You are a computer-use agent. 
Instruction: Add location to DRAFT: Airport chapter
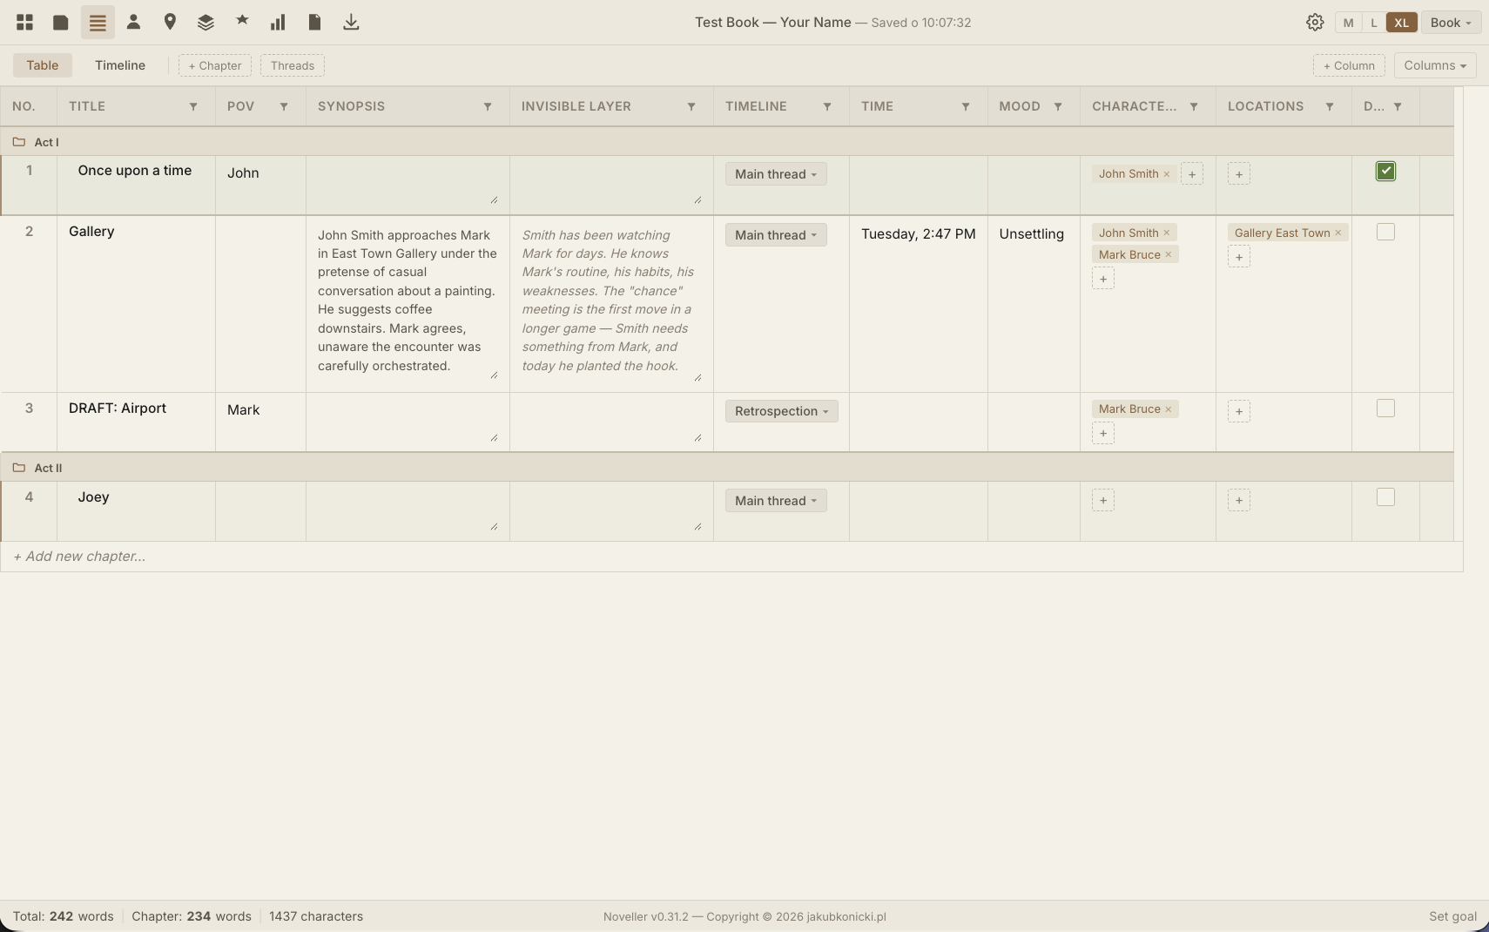[1239, 411]
